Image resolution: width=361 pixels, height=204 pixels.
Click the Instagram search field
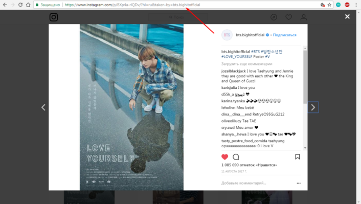click(178, 17)
